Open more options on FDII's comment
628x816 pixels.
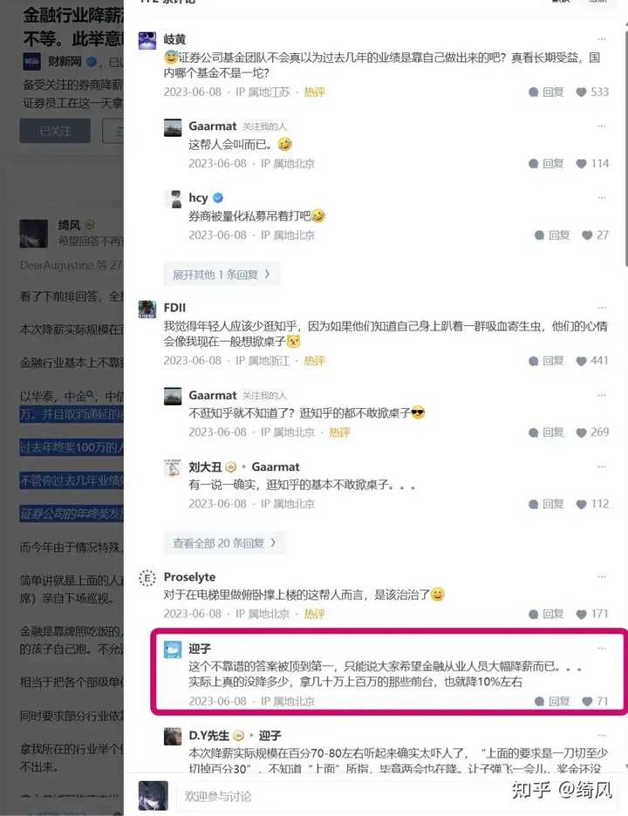pyautogui.click(x=602, y=308)
